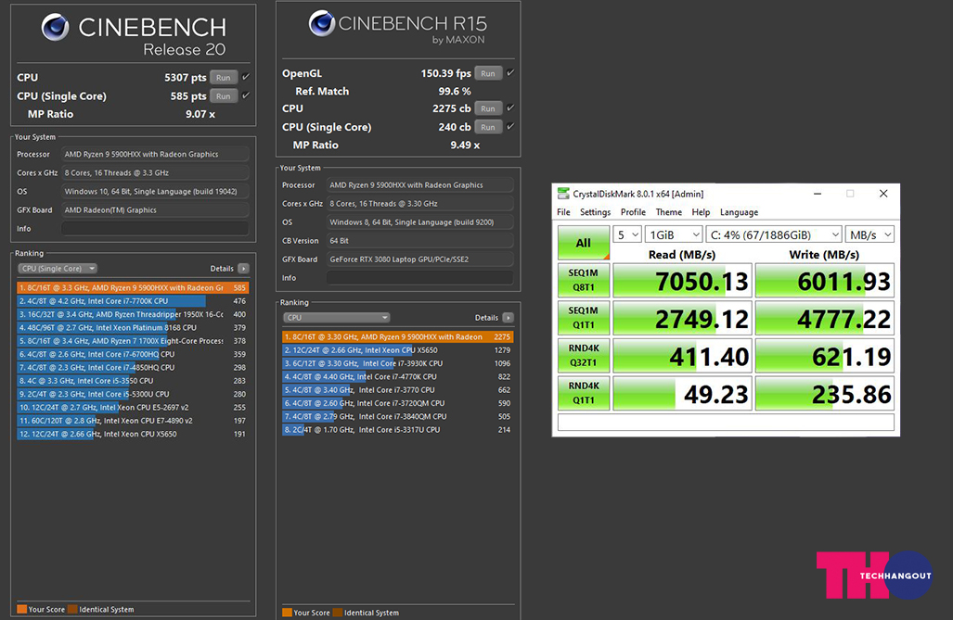
Task: Click the 5307 pts CPU score in R20
Action: (186, 77)
